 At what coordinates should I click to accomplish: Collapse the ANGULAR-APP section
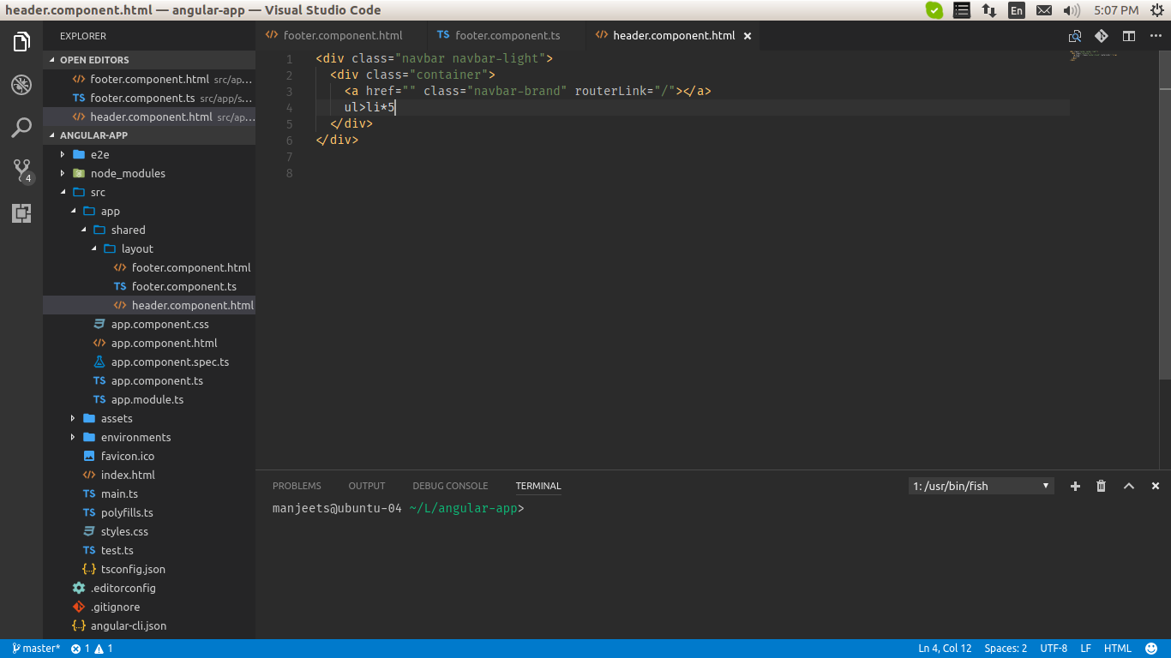coord(149,135)
